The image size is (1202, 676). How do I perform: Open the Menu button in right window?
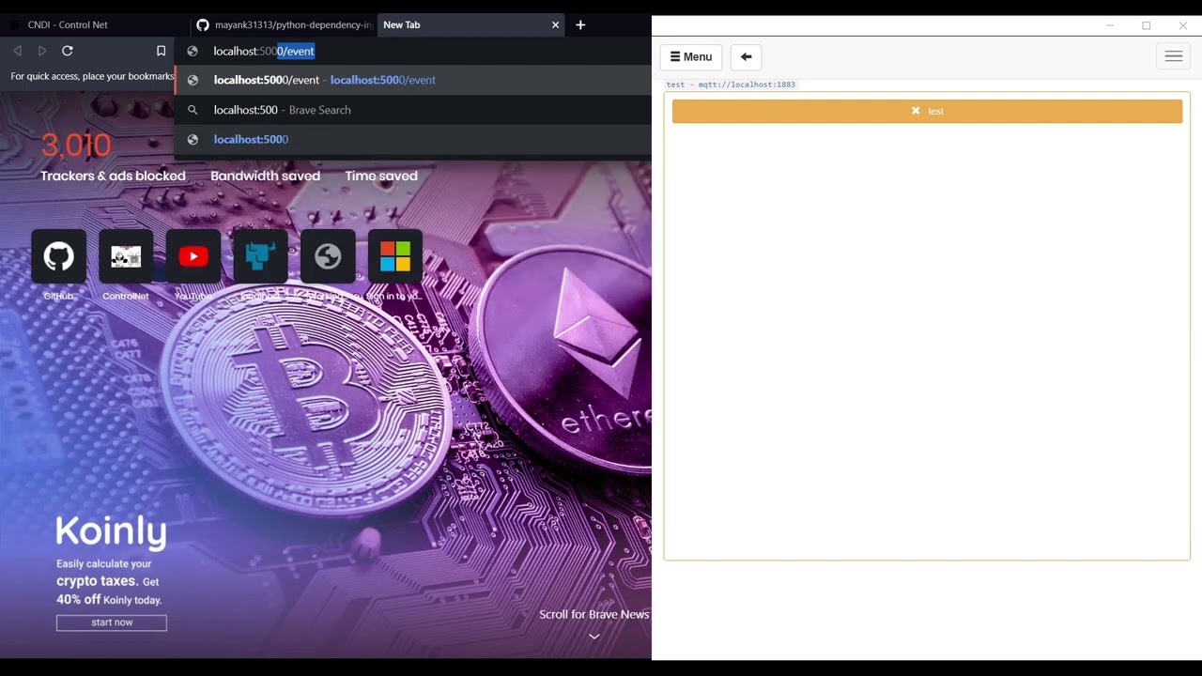[691, 57]
